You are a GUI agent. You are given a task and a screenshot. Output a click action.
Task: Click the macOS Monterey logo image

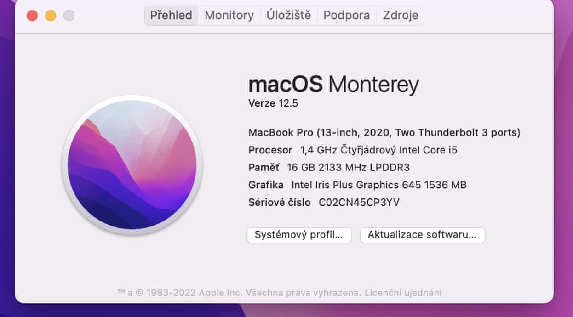pyautogui.click(x=132, y=164)
